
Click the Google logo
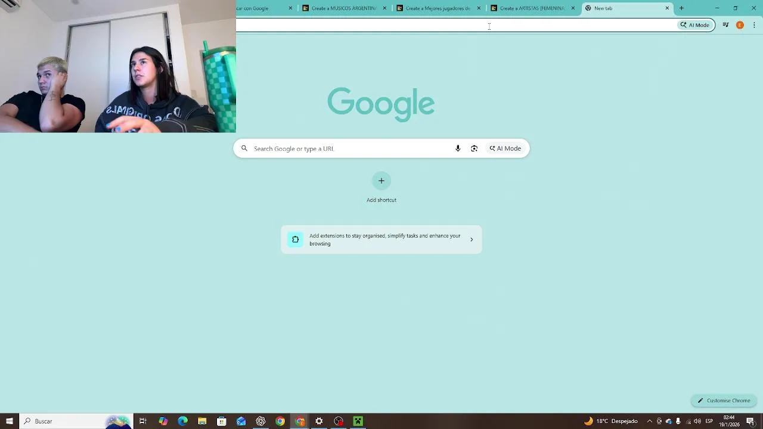click(381, 104)
